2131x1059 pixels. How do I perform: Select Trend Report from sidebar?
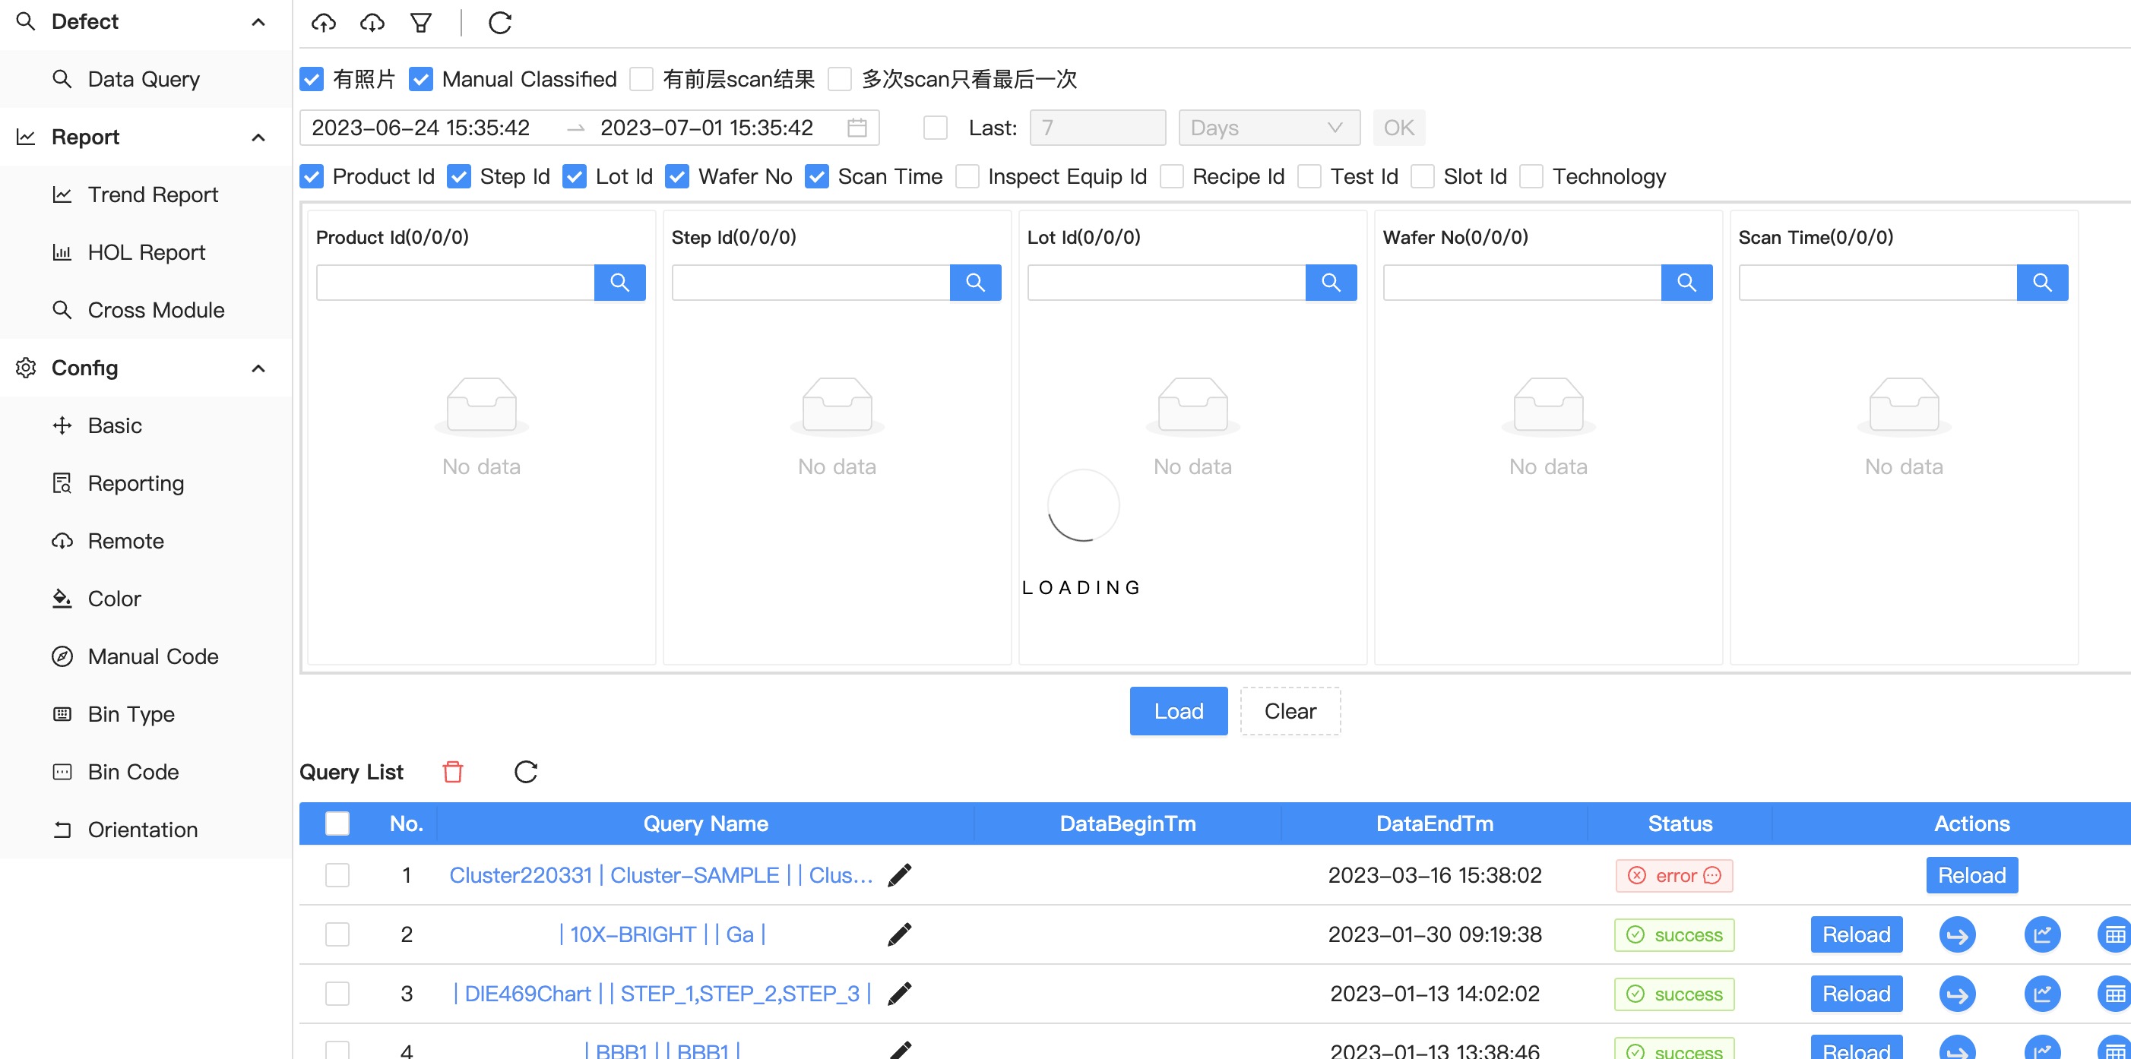pyautogui.click(x=152, y=194)
